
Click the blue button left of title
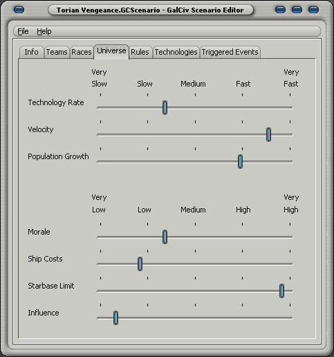[x=19, y=10]
